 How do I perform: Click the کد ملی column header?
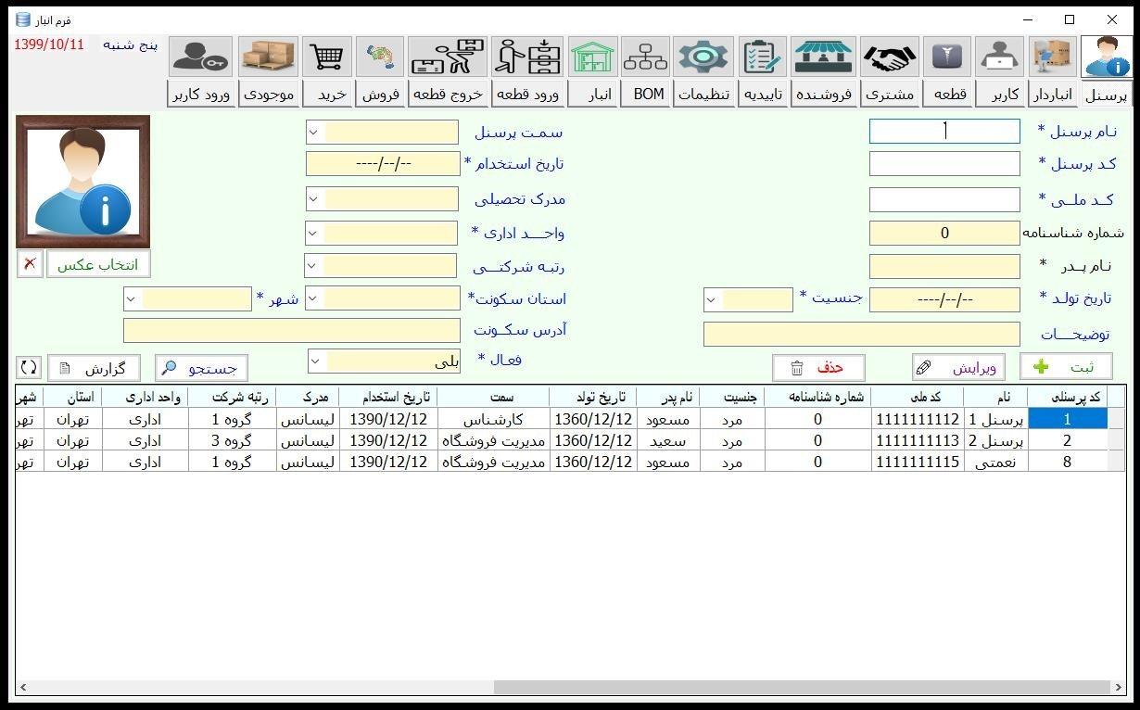click(918, 397)
